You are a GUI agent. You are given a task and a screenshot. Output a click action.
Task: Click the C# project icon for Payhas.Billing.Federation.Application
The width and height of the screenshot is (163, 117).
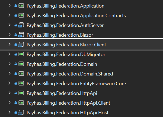(x=21, y=6)
